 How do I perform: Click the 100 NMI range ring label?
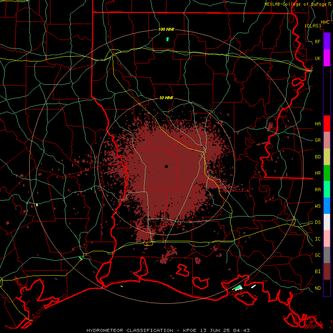(166, 29)
